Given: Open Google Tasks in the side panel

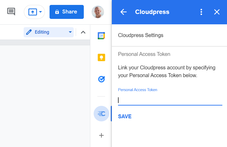Looking at the screenshot, I should click(101, 79).
